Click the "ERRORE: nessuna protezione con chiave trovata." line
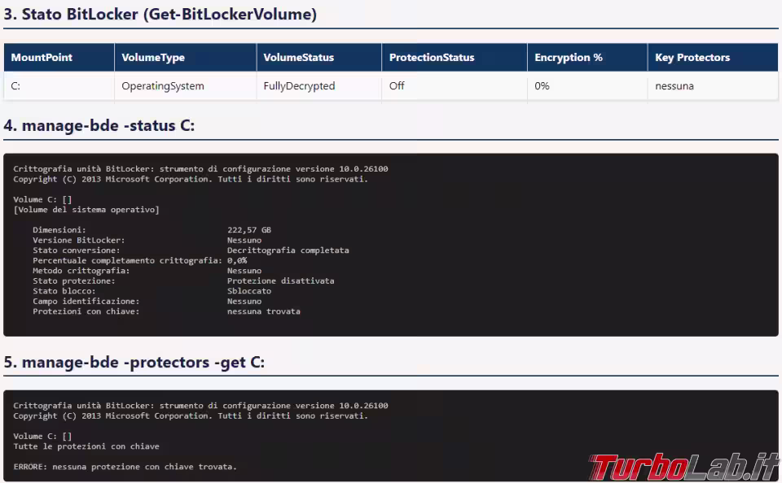 (125, 467)
